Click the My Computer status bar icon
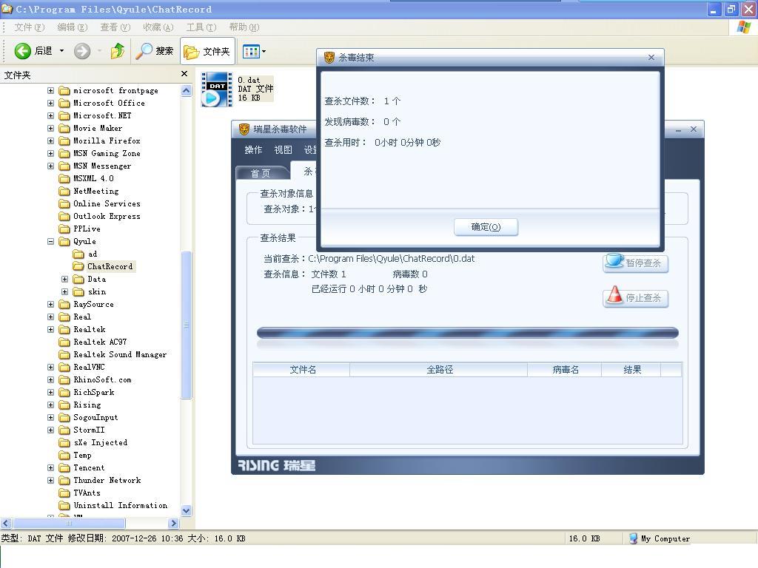The image size is (758, 568). tap(633, 538)
